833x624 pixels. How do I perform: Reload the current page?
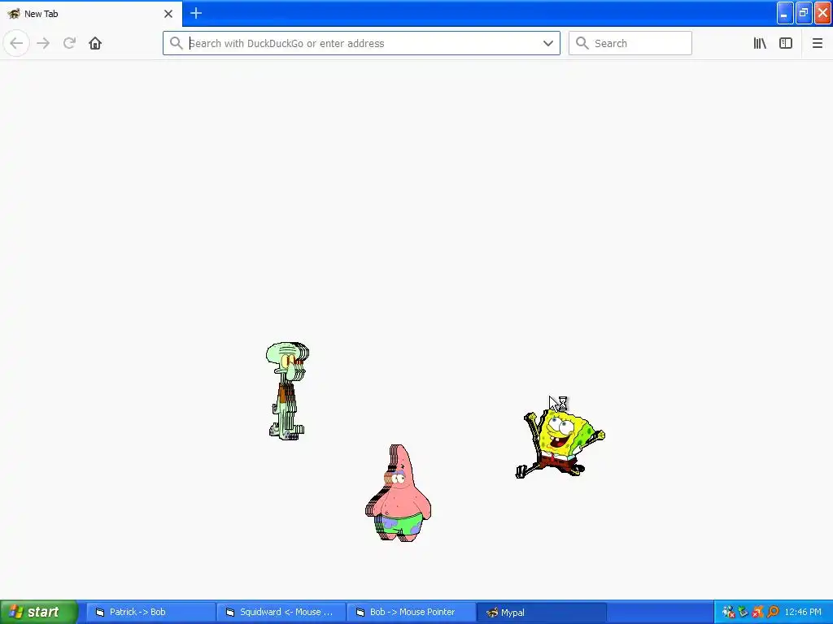tap(70, 43)
